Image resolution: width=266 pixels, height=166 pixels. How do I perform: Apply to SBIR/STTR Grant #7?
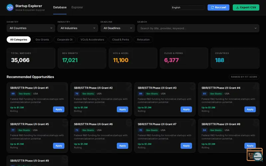point(186,146)
